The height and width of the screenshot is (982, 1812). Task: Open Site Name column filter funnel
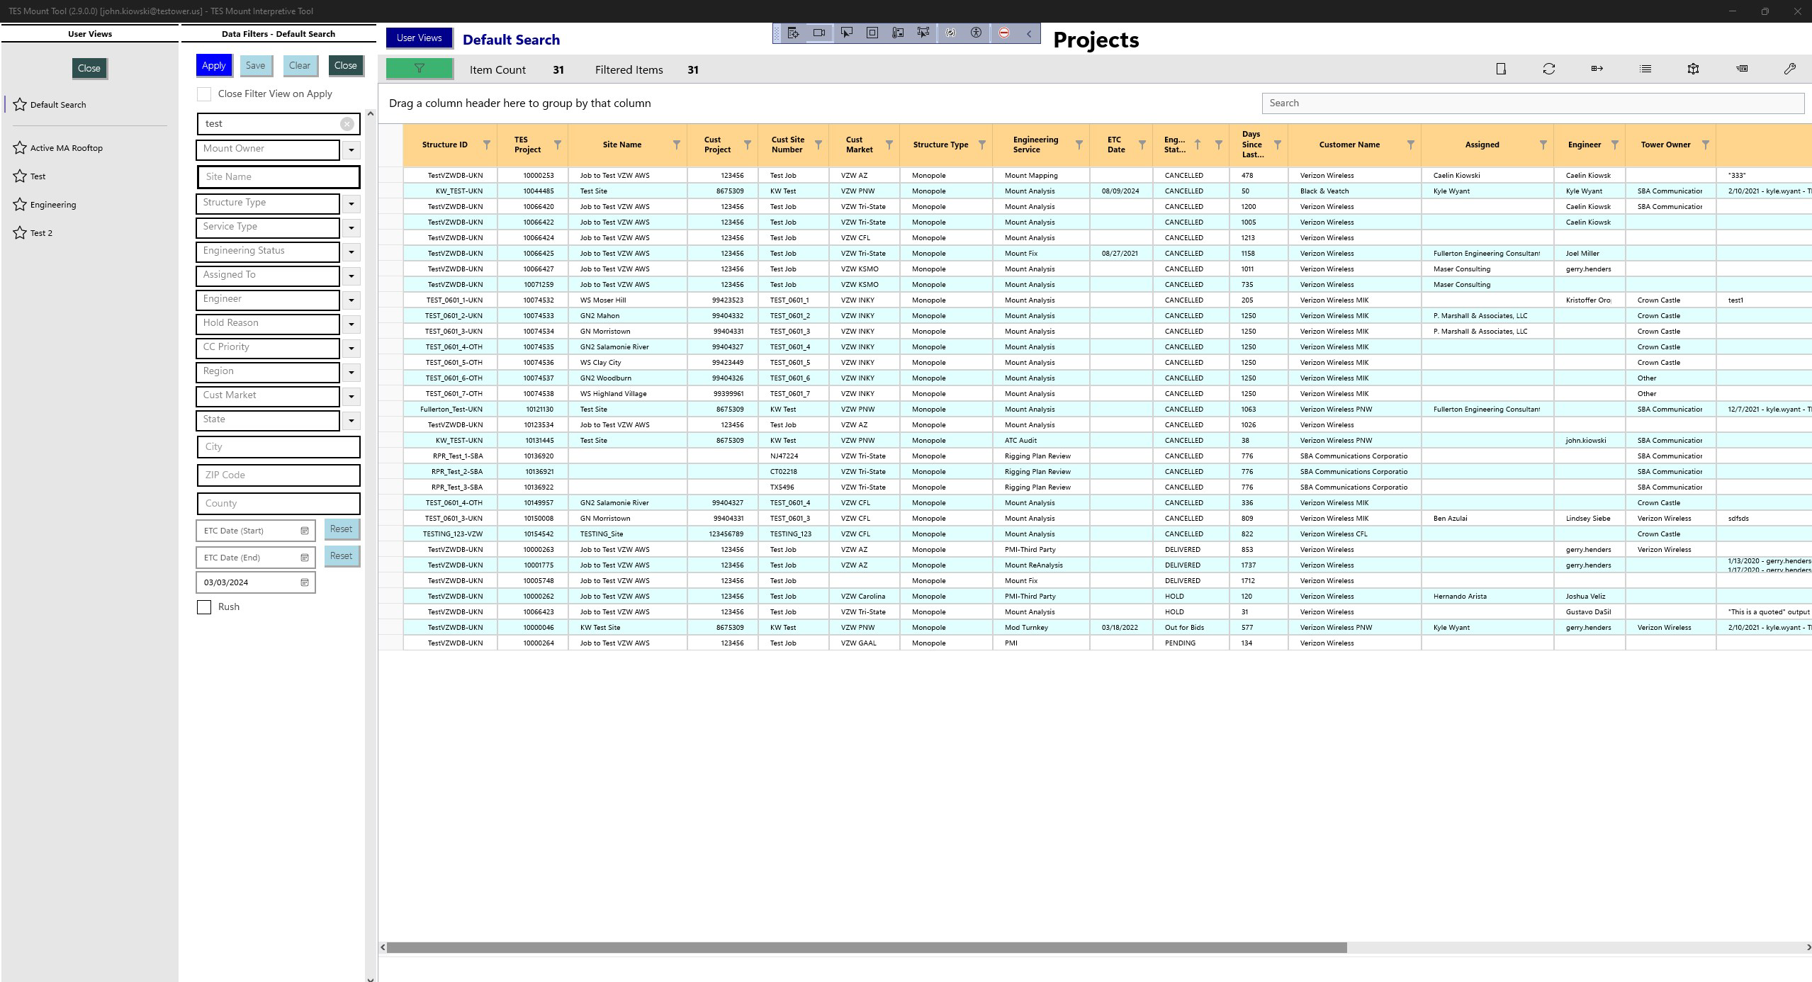pyautogui.click(x=677, y=145)
